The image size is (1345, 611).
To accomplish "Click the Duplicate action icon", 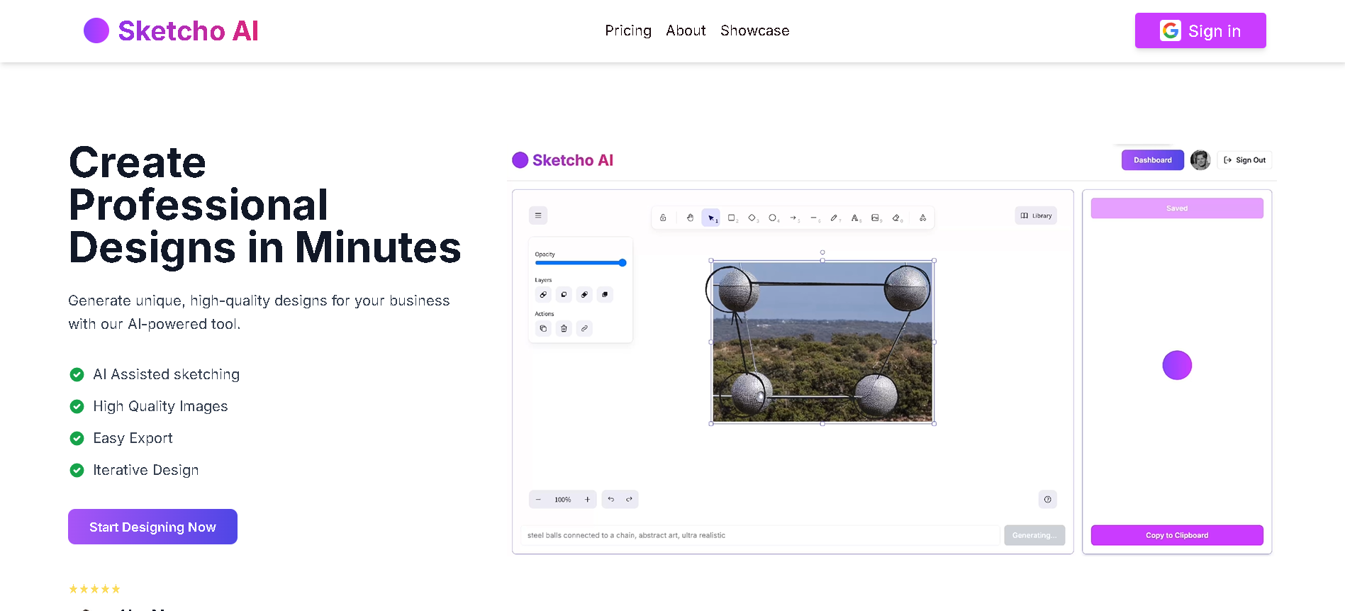I will [x=543, y=328].
